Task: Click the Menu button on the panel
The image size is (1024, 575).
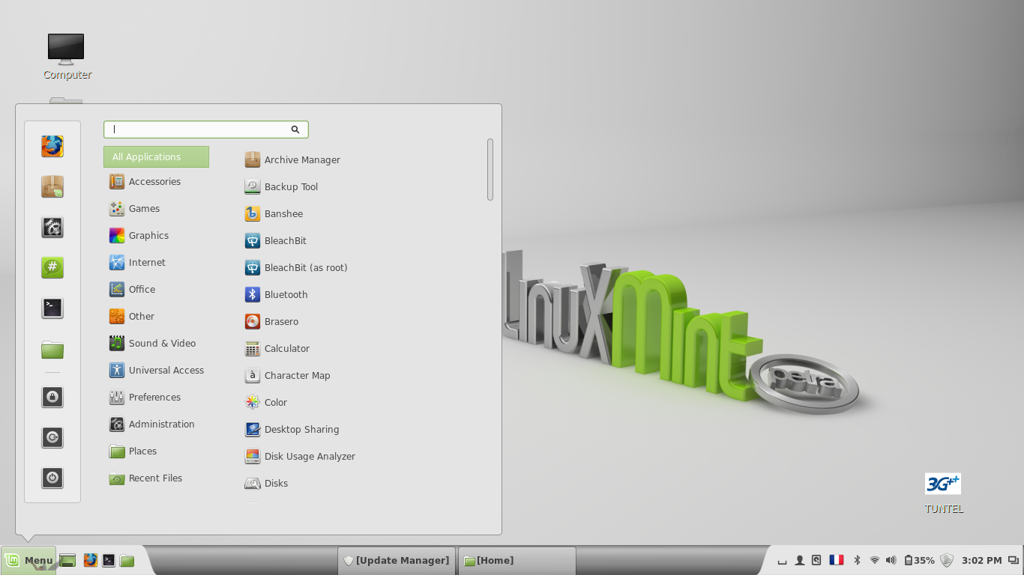Action: click(x=28, y=560)
